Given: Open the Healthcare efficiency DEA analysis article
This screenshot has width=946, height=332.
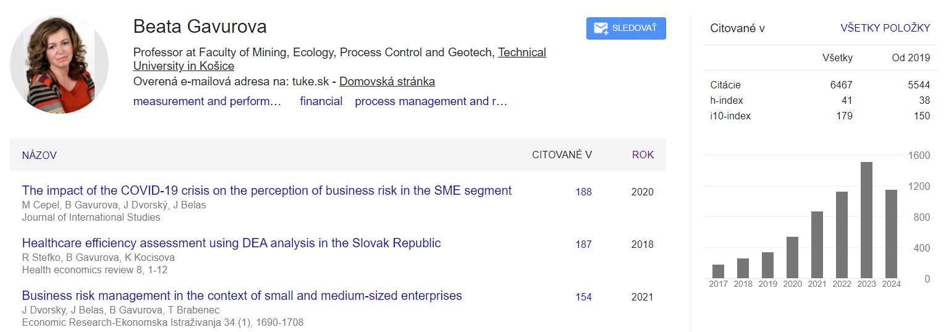Looking at the screenshot, I should [x=231, y=243].
